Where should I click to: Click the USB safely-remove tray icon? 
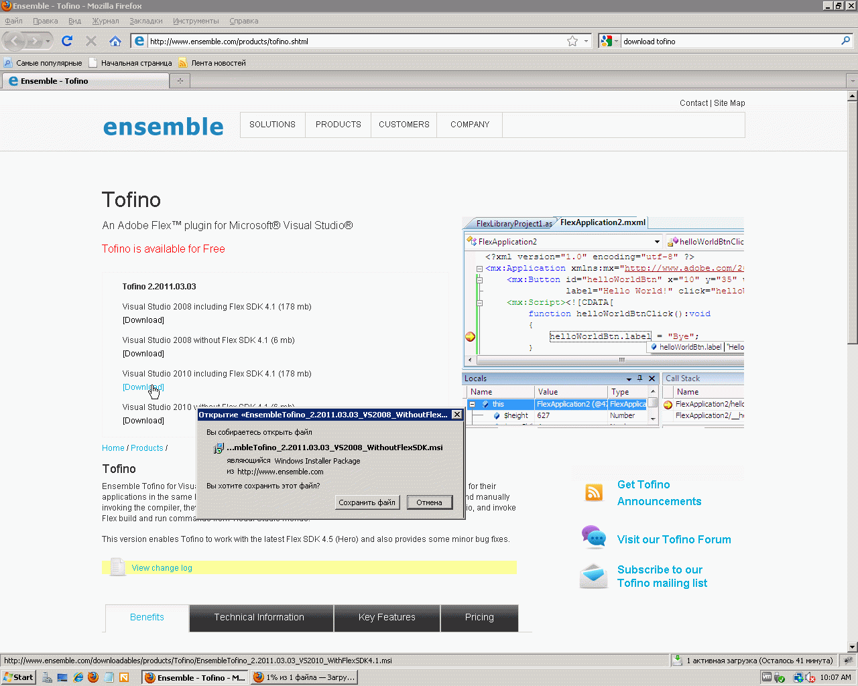click(x=780, y=678)
